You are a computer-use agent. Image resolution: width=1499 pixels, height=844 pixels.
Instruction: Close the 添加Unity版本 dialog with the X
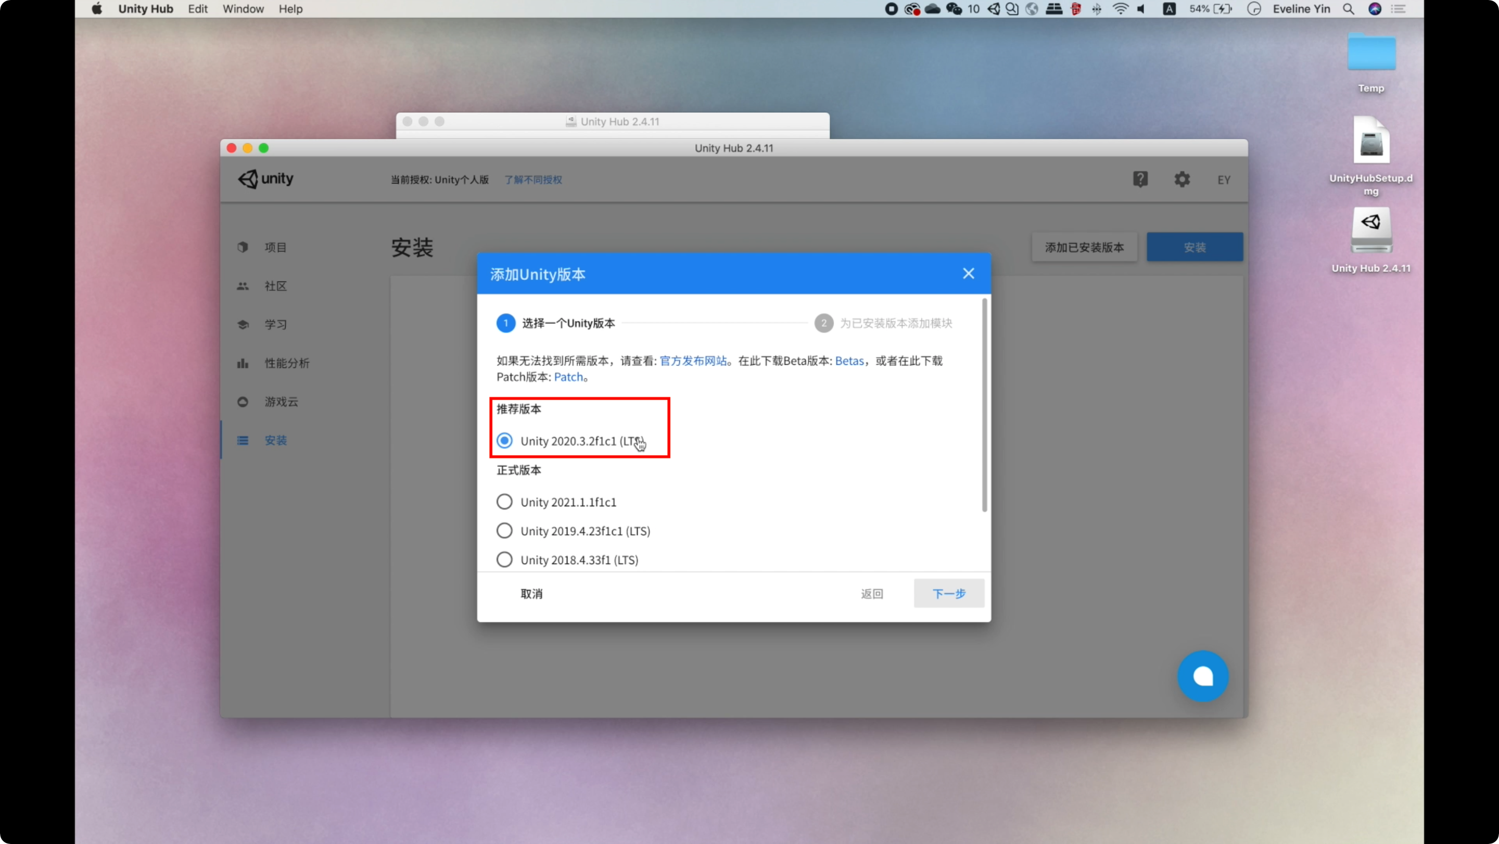click(x=968, y=273)
